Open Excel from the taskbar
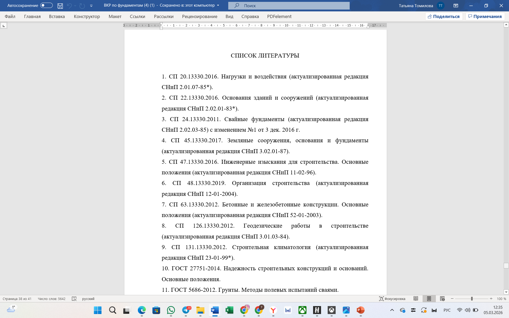The width and height of the screenshot is (509, 318). pyautogui.click(x=229, y=310)
